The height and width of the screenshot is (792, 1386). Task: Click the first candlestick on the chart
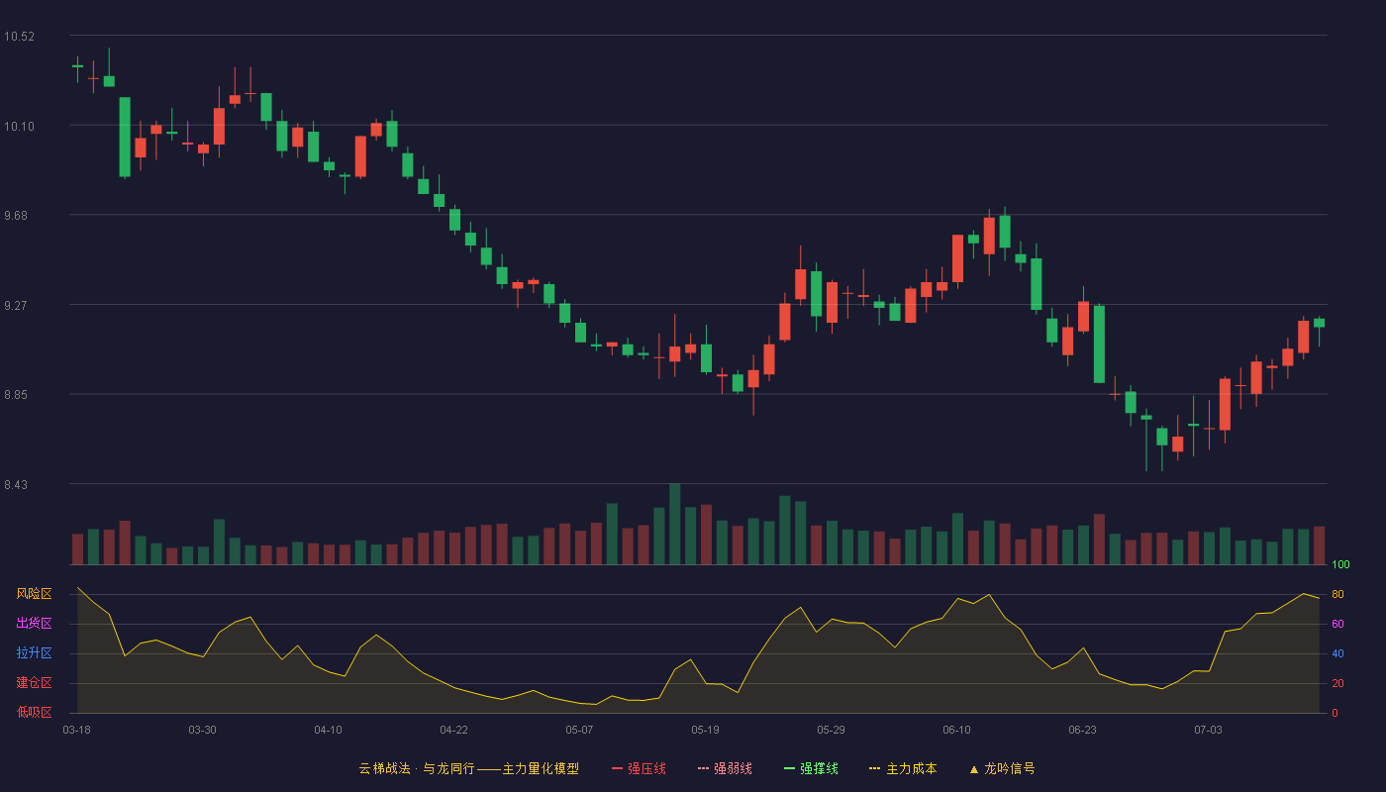tap(77, 68)
